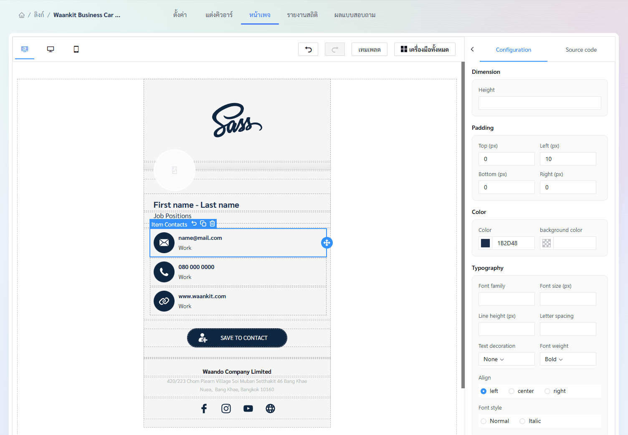Select the "080 000 0000" text
Image resolution: width=628 pixels, height=435 pixels.
click(x=196, y=267)
